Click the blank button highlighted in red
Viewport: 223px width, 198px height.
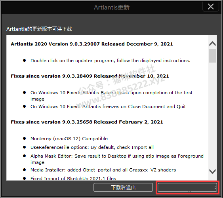click(187, 187)
